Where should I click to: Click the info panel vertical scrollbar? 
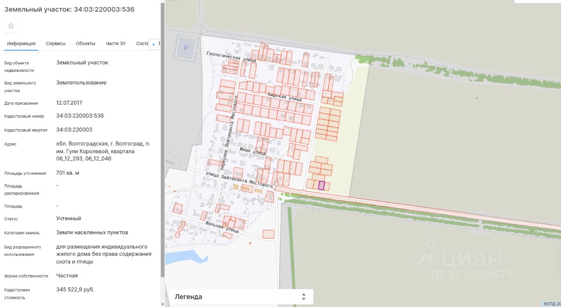pyautogui.click(x=163, y=140)
